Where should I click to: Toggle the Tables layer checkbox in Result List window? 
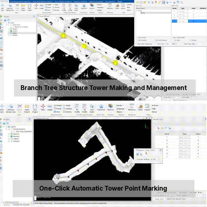click(x=9, y=139)
